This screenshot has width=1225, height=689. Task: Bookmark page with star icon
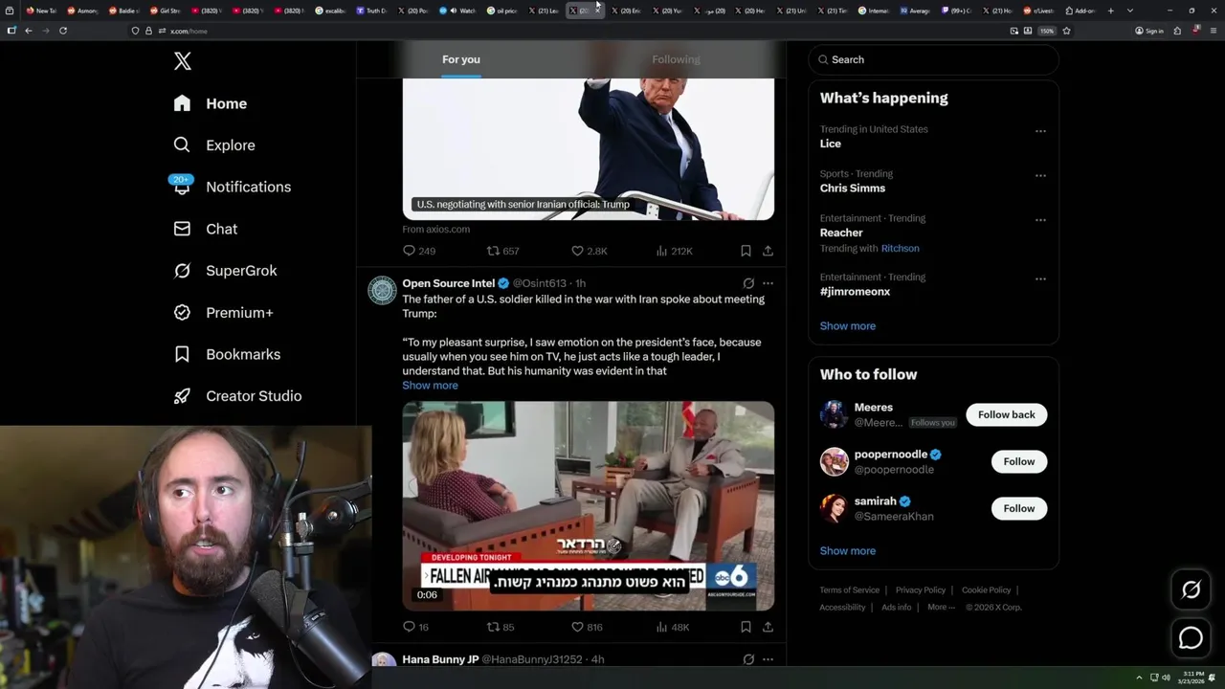(1066, 31)
